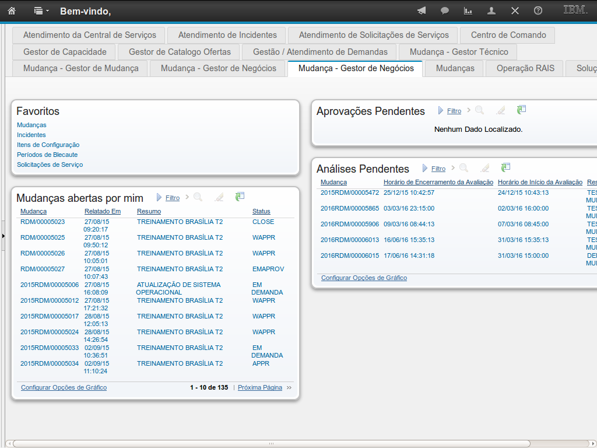Screen dimensions: 597x448
Task: Open the Go To menu dropdown
Action: (41, 10)
